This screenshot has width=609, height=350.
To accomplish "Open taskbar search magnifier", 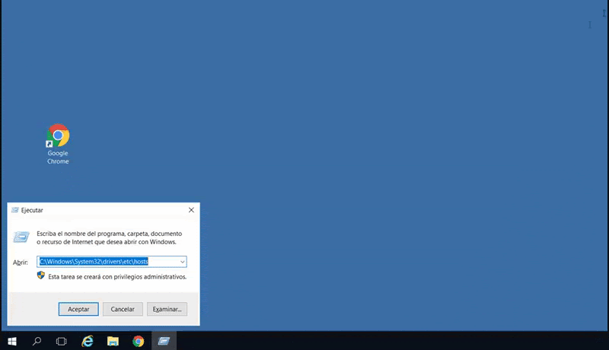I will [37, 341].
